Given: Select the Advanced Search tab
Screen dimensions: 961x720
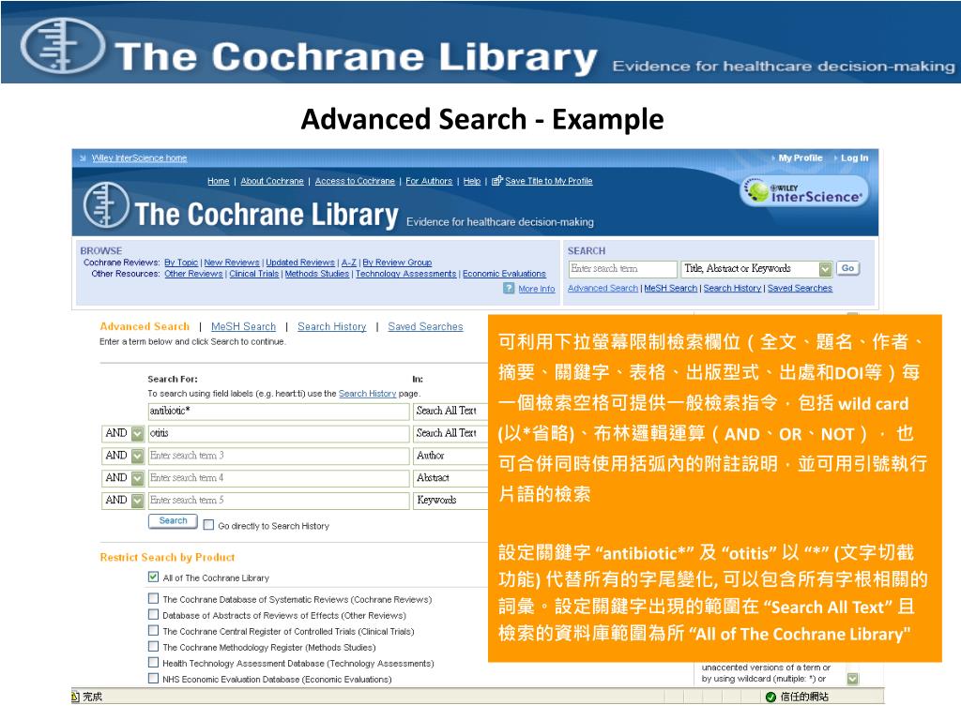Looking at the screenshot, I should click(x=145, y=327).
